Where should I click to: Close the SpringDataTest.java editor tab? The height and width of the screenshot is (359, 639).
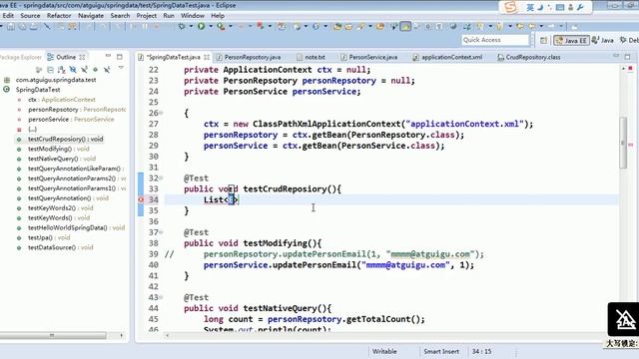[x=207, y=57]
